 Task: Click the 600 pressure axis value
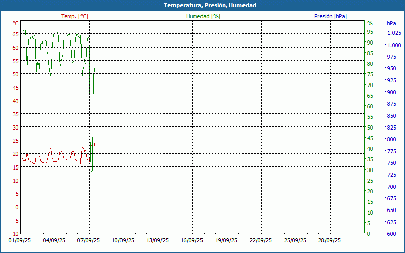[391, 234]
